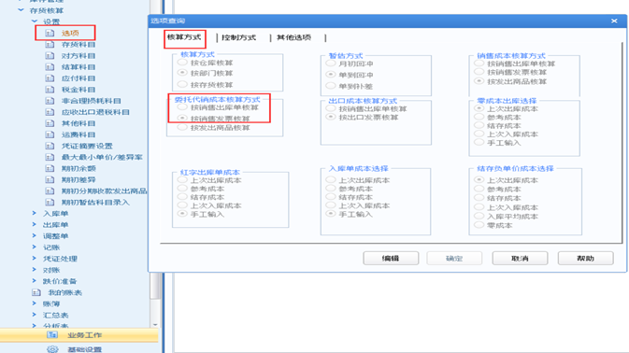This screenshot has height=353, width=629.
Task: Click the 选项 document icon in the tree
Action: 50,33
